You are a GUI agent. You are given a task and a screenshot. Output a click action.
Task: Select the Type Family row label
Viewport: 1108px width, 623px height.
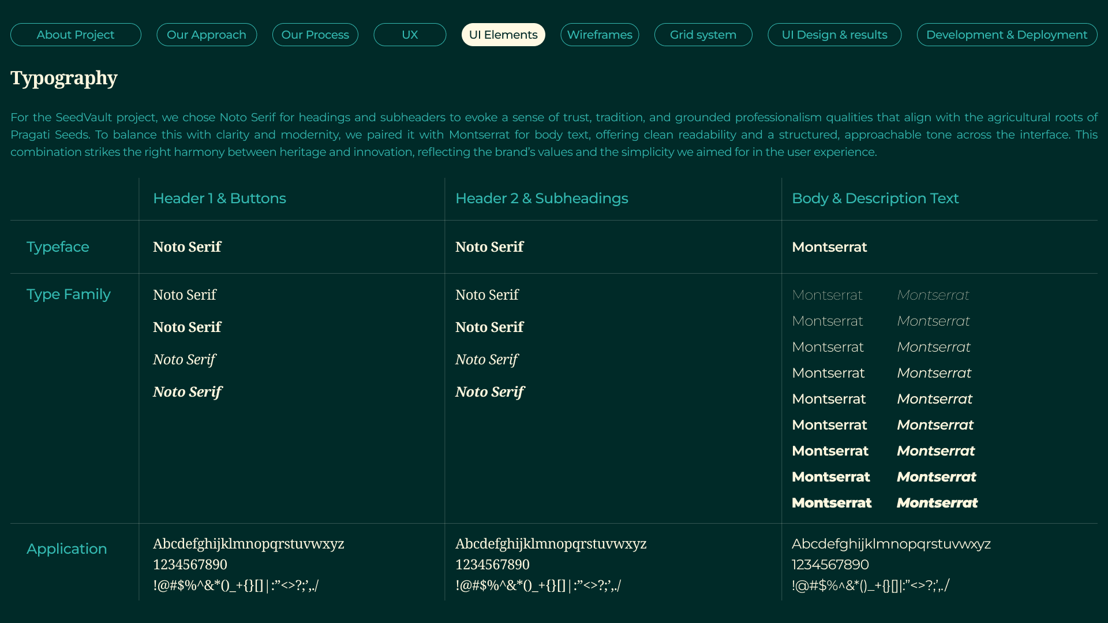(68, 294)
